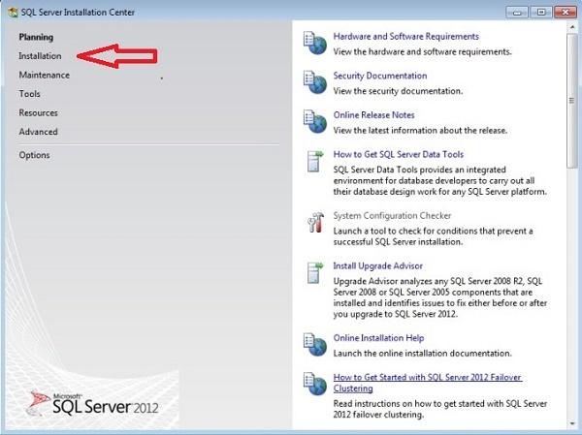Select Planning in the left sidebar
The height and width of the screenshot is (435, 582).
pyautogui.click(x=36, y=37)
